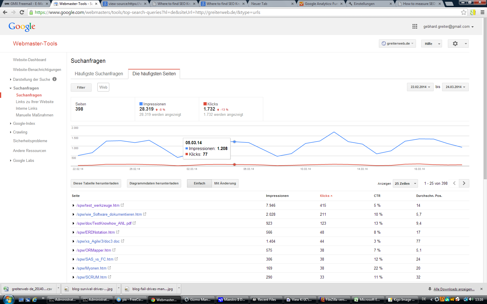Open end date 24.03.2014 dropdown

coord(455,87)
